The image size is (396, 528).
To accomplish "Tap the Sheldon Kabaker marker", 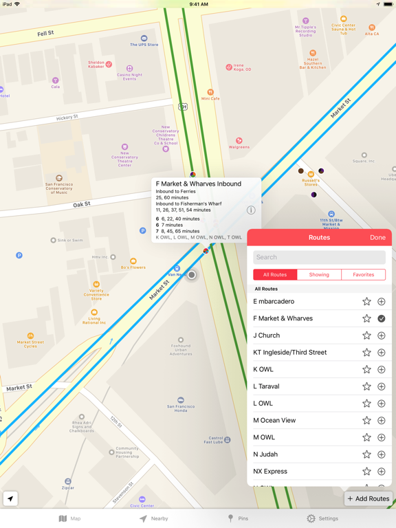I will [109, 65].
